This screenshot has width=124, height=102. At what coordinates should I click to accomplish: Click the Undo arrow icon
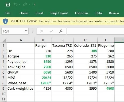(15, 4)
